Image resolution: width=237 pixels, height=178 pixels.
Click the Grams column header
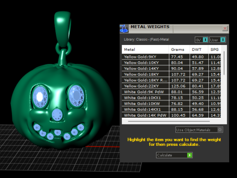pos(179,49)
